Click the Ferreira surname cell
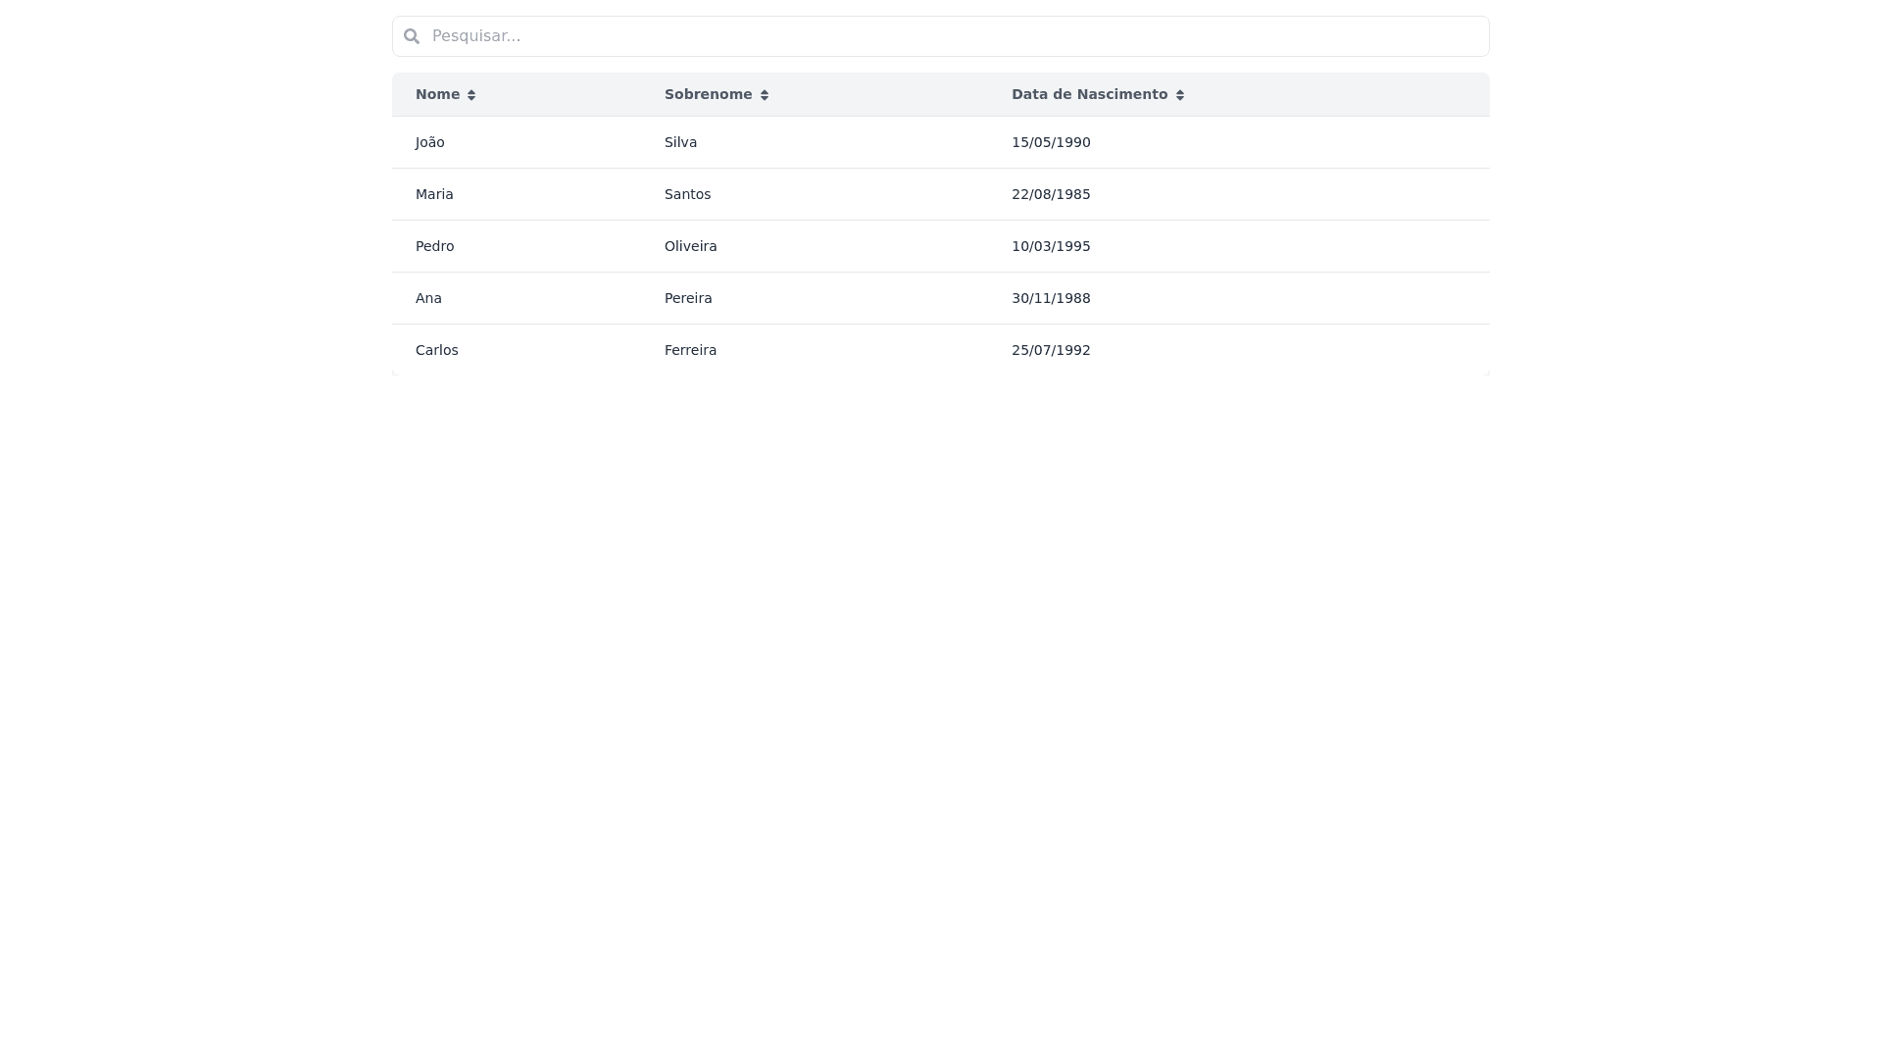This screenshot has width=1882, height=1059. coord(690,350)
